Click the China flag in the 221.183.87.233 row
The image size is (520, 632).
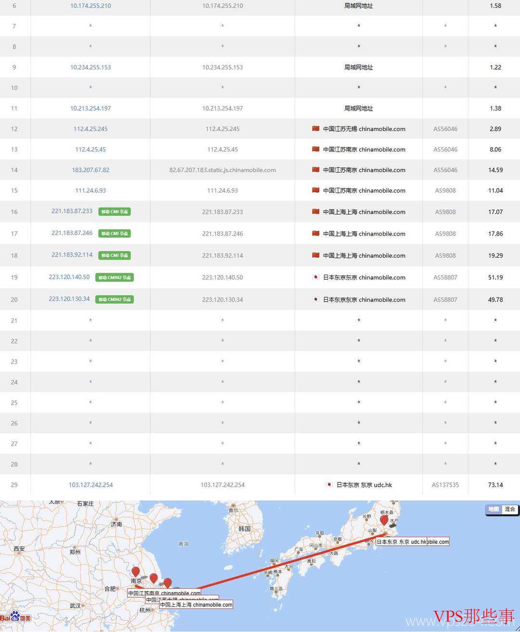(x=316, y=211)
